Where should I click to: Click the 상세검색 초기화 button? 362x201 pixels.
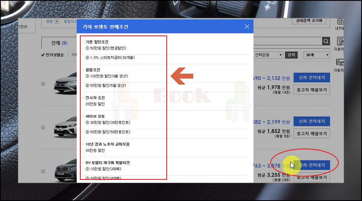click(x=309, y=21)
